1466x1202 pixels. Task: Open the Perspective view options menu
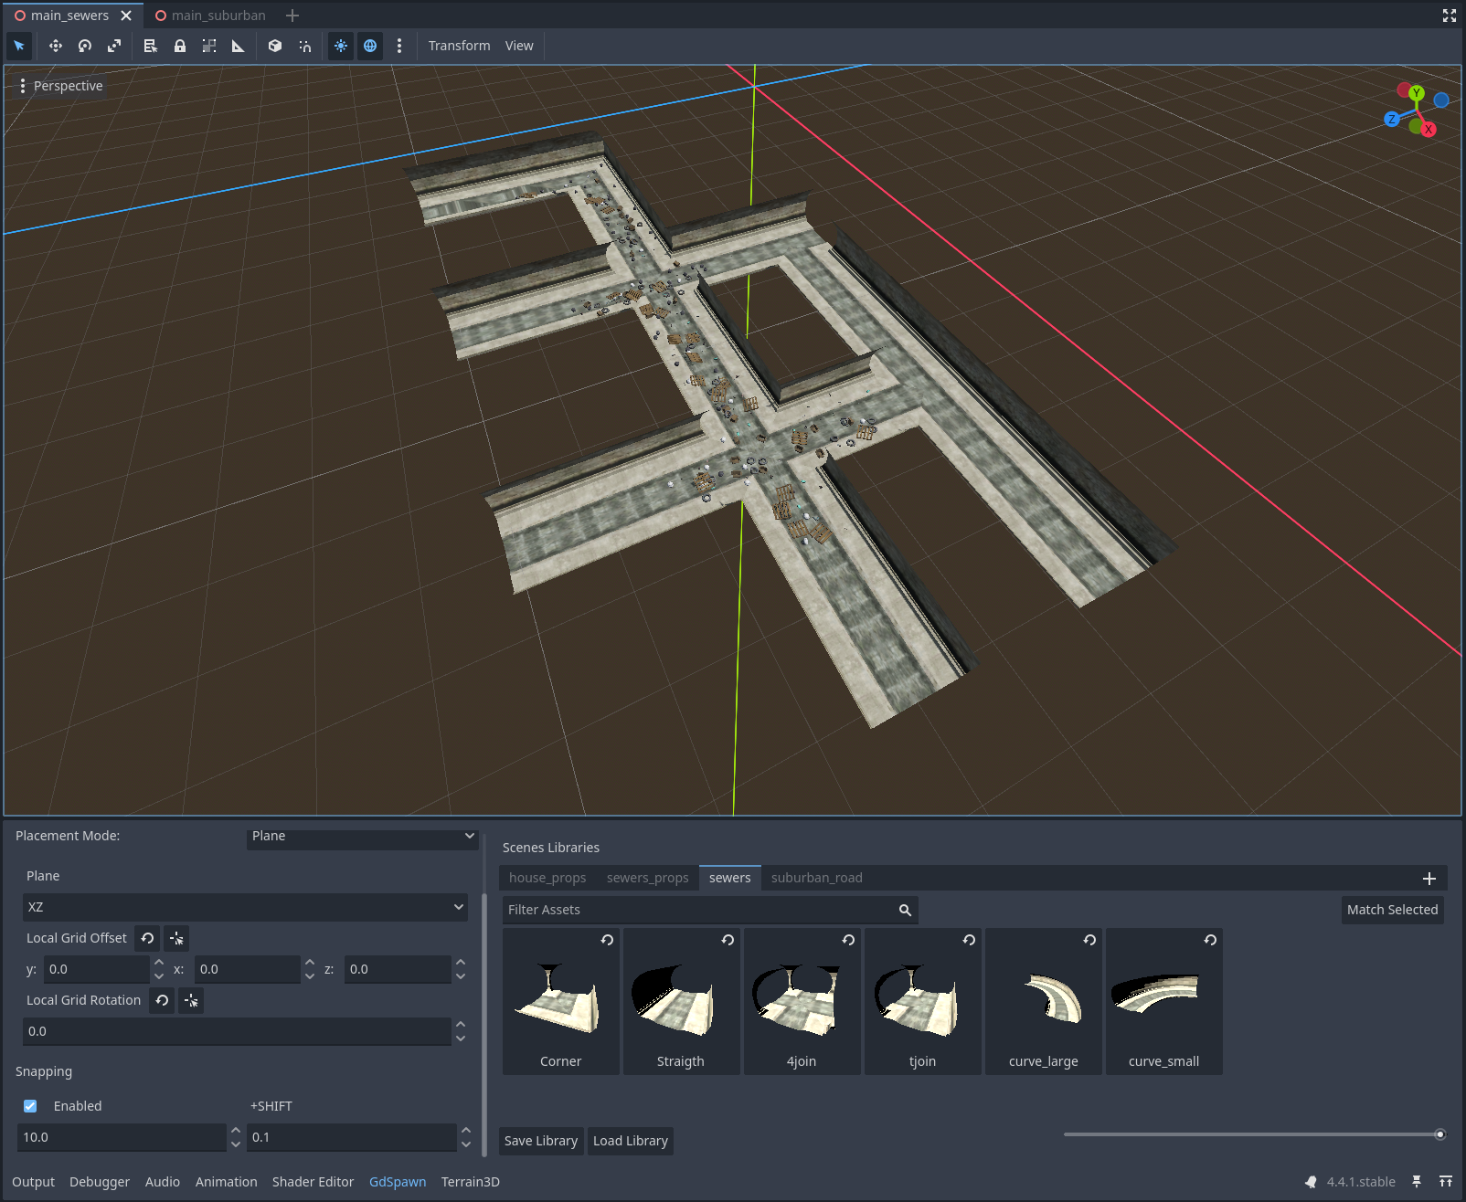click(x=61, y=86)
